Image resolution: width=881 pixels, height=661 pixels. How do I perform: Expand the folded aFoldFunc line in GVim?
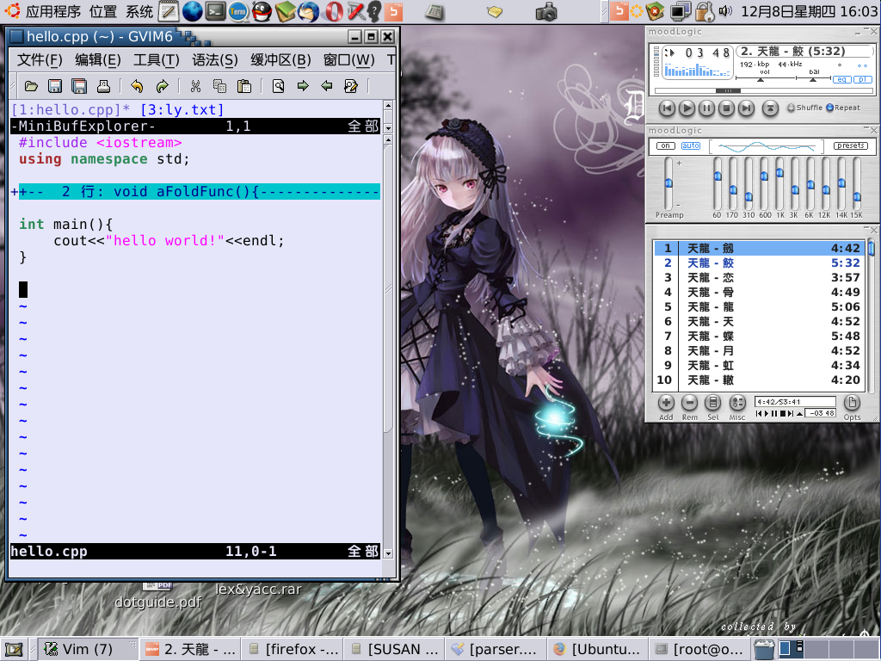(x=195, y=192)
